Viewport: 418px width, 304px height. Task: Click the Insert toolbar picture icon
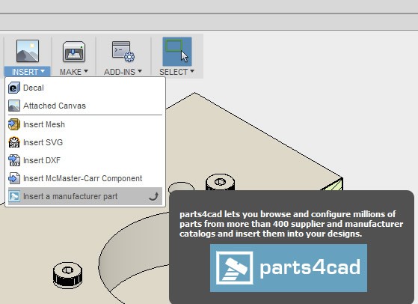(x=28, y=51)
